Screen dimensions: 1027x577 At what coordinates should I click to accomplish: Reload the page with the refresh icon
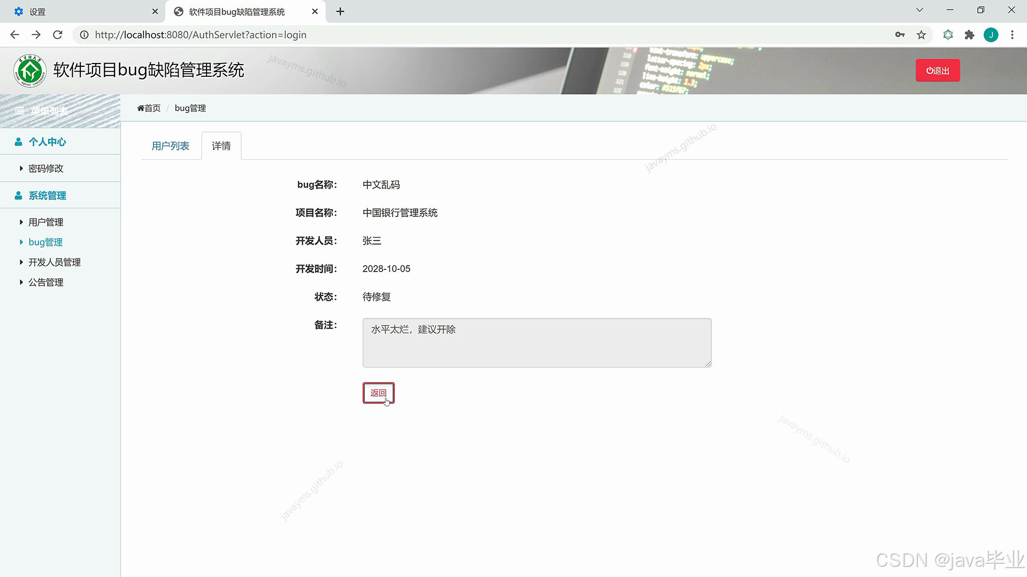click(58, 35)
